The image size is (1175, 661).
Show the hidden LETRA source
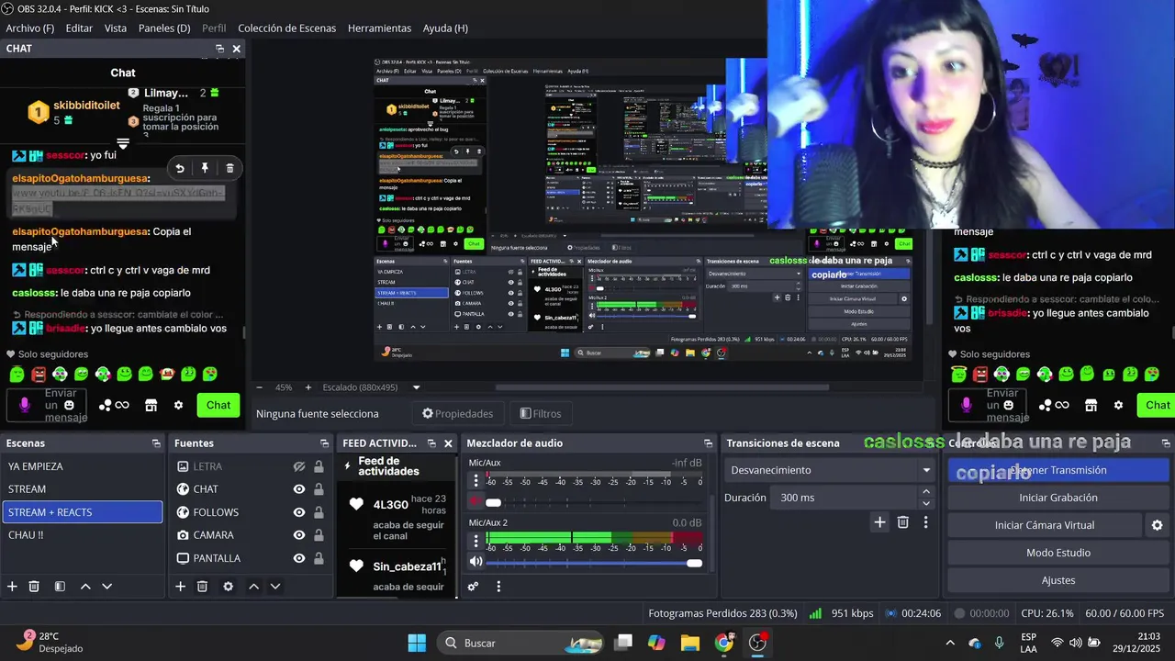coord(299,466)
